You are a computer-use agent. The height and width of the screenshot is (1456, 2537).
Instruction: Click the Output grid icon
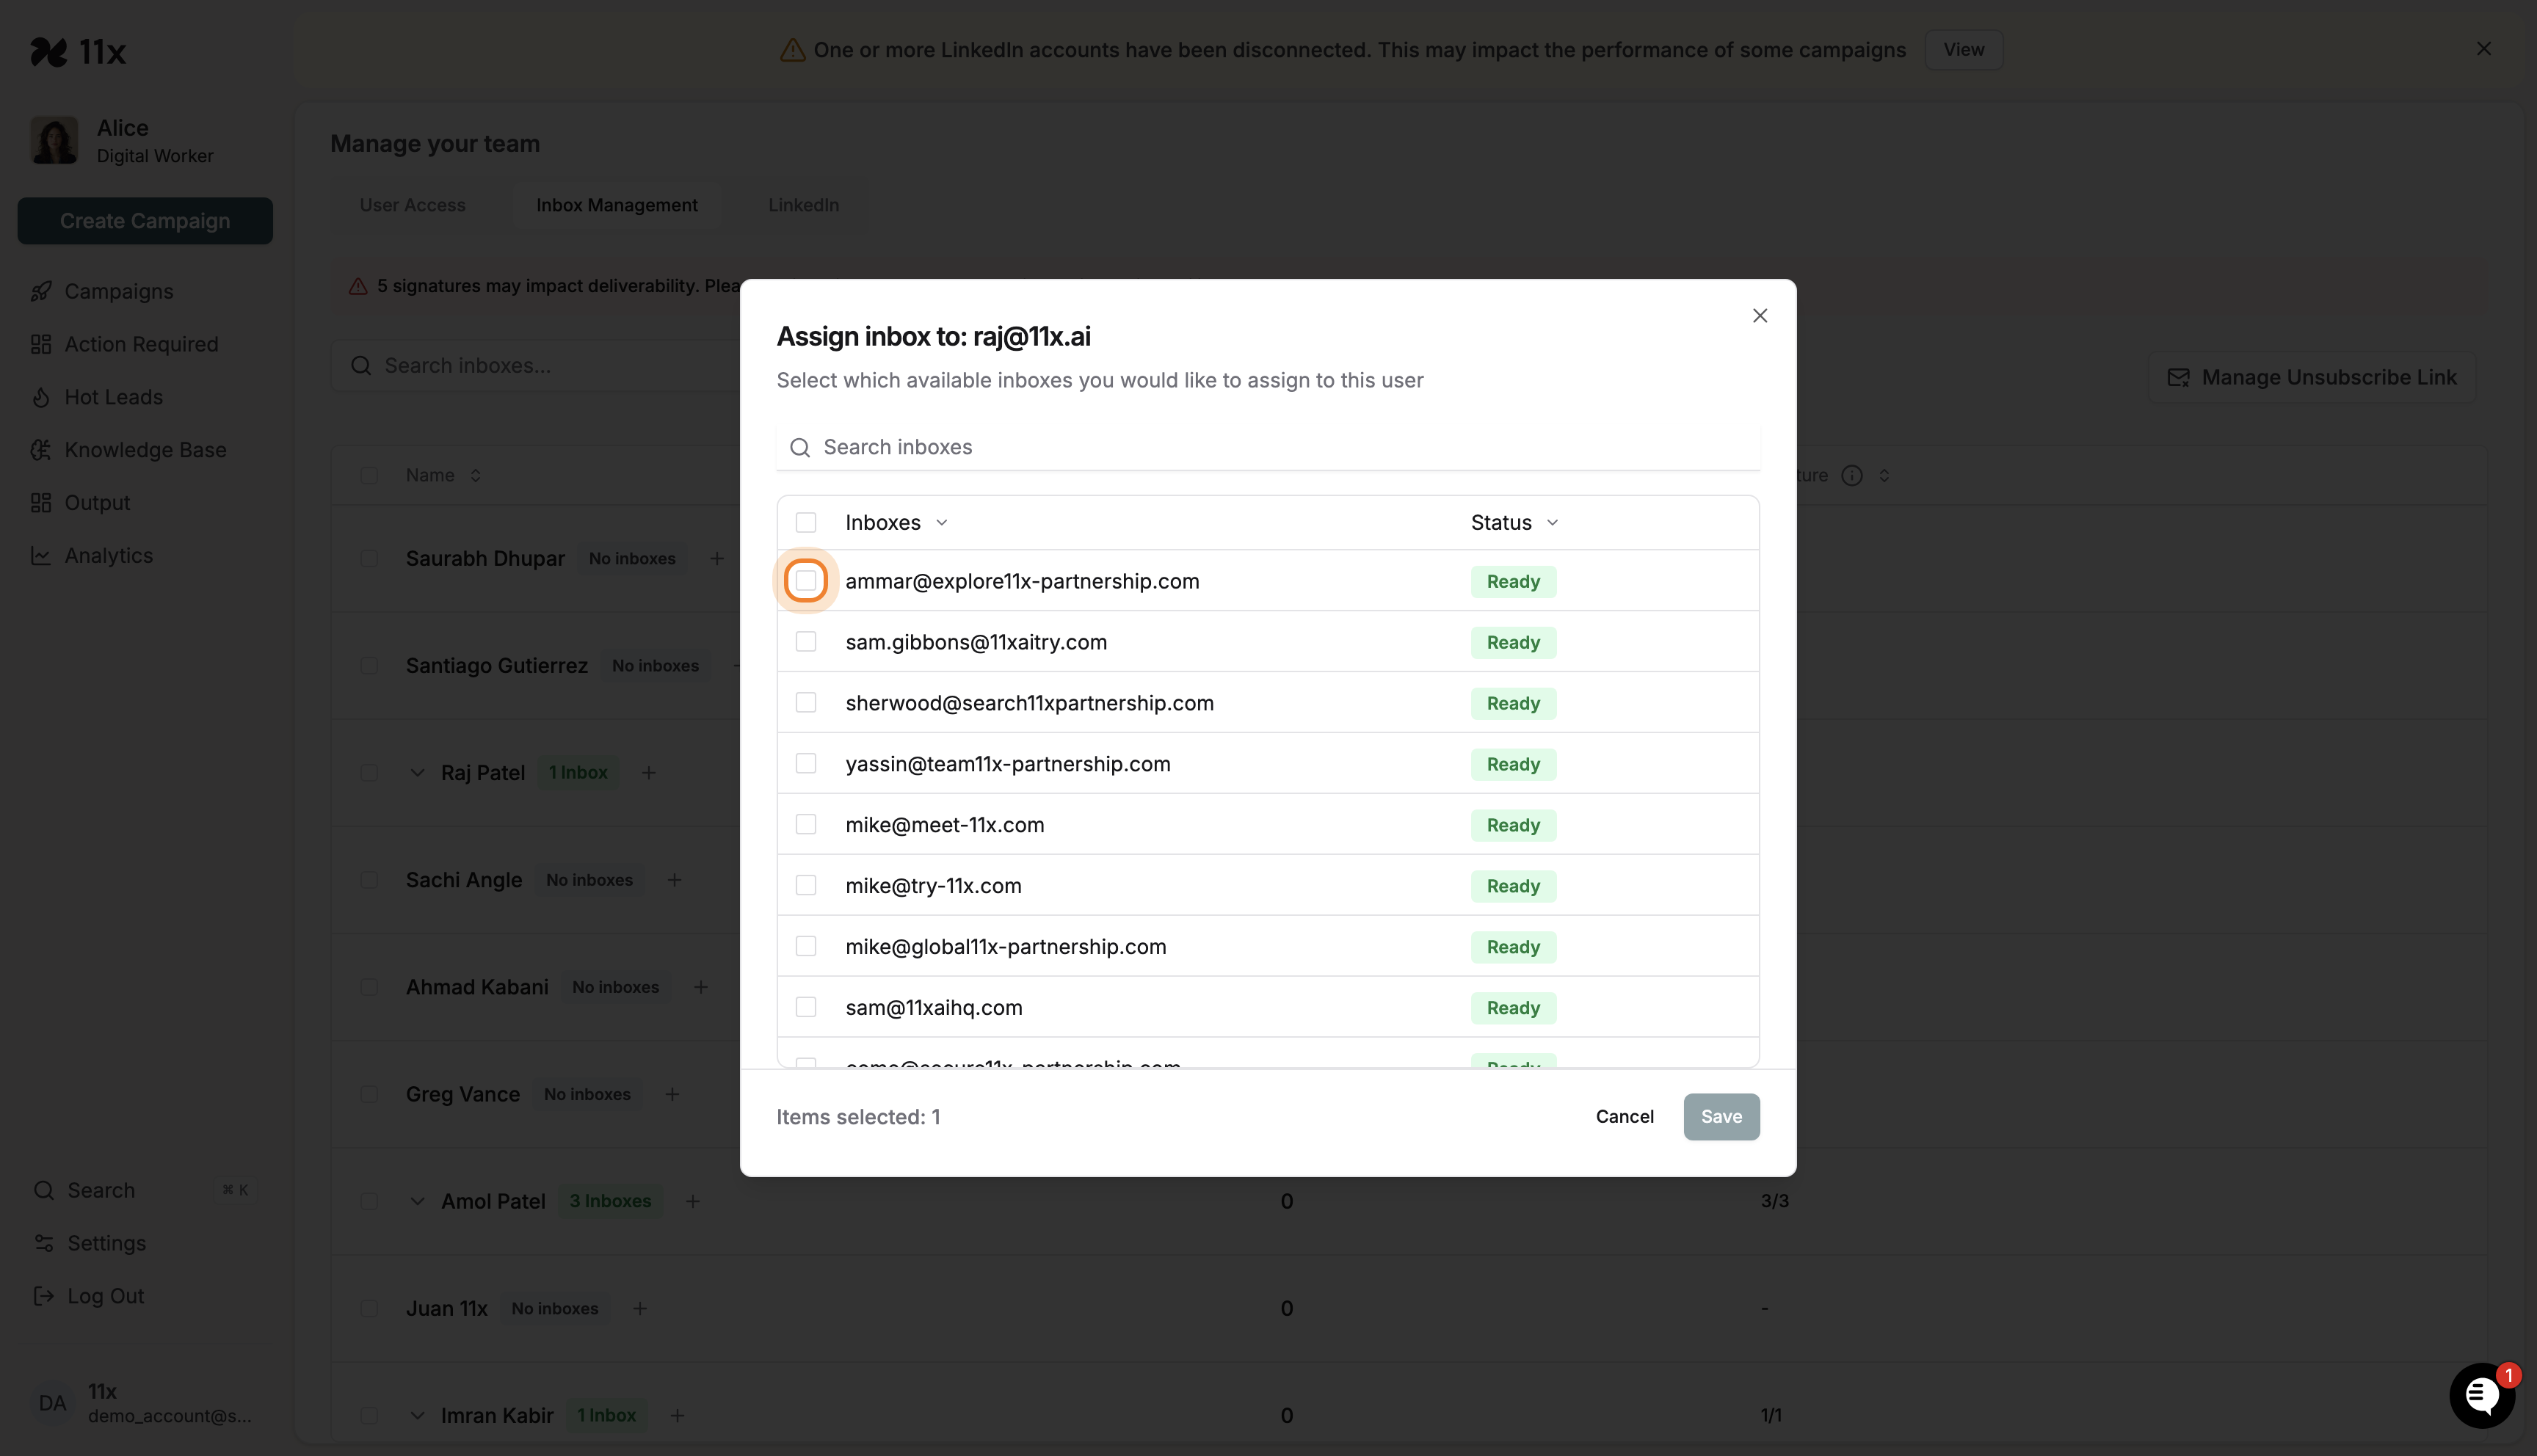41,502
